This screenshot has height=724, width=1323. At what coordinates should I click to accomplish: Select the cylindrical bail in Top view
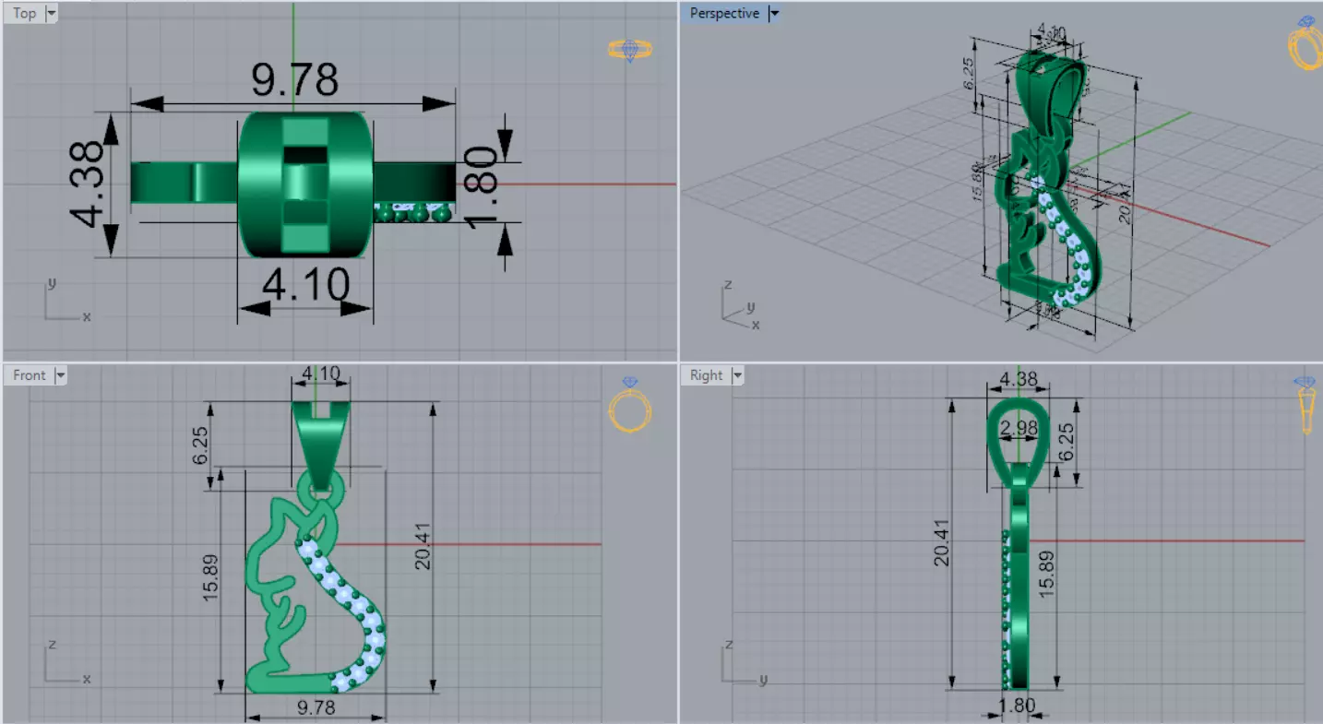[305, 184]
